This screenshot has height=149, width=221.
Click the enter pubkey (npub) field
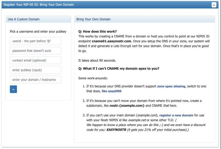[x=36, y=70]
